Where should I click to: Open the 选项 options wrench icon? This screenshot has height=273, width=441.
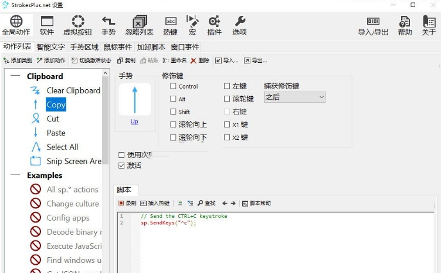tap(240, 25)
